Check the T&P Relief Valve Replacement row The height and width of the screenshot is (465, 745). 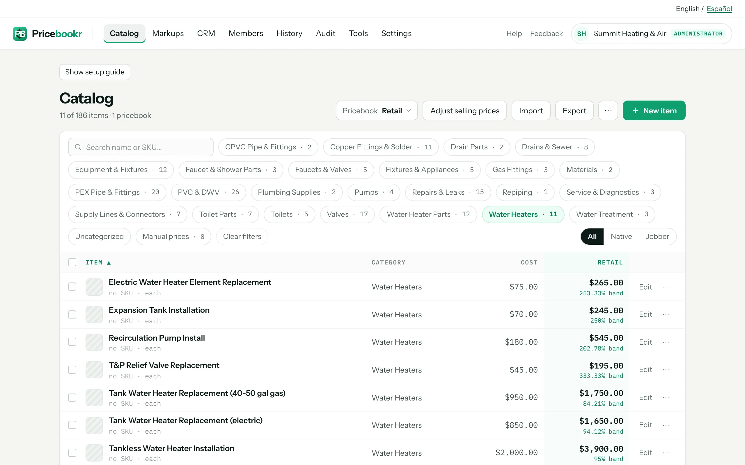coord(72,370)
